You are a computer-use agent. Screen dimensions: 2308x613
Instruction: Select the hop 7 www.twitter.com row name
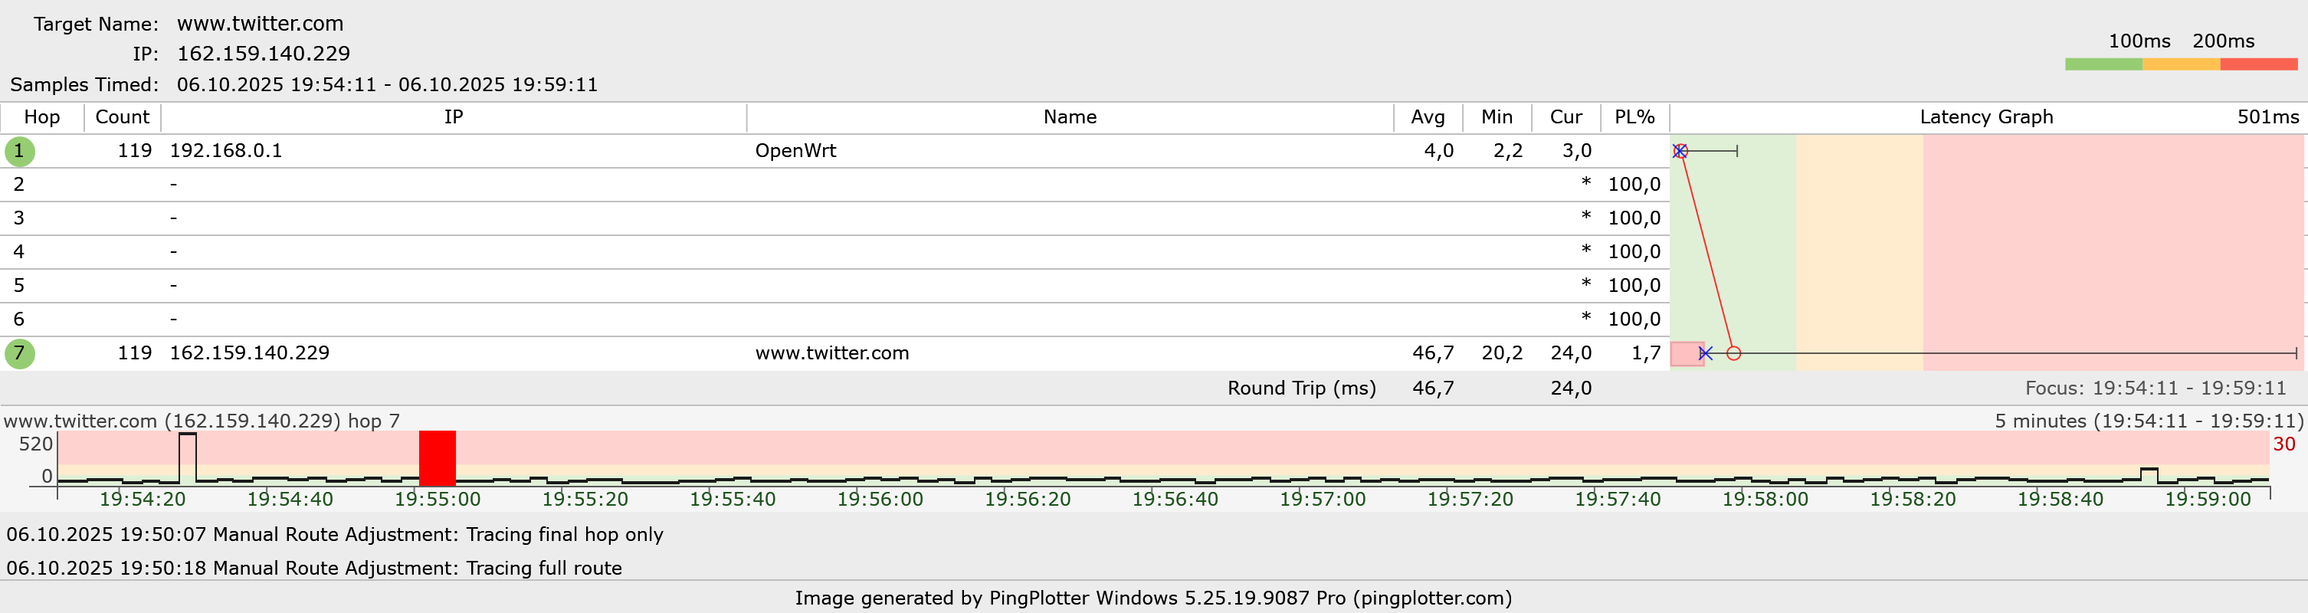tap(831, 354)
